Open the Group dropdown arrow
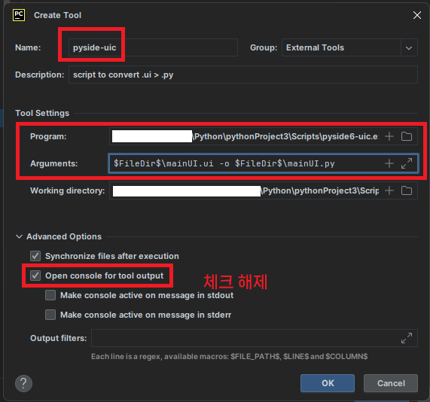The height and width of the screenshot is (402, 430). click(409, 47)
